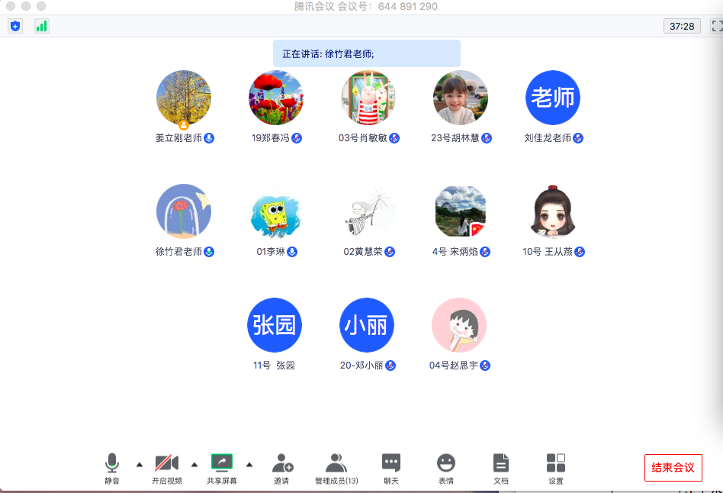The image size is (723, 493).
Task: Enter full screen mode icon
Action: tap(717, 26)
